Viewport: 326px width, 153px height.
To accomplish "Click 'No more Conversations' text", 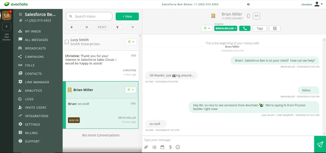I will [x=101, y=135].
